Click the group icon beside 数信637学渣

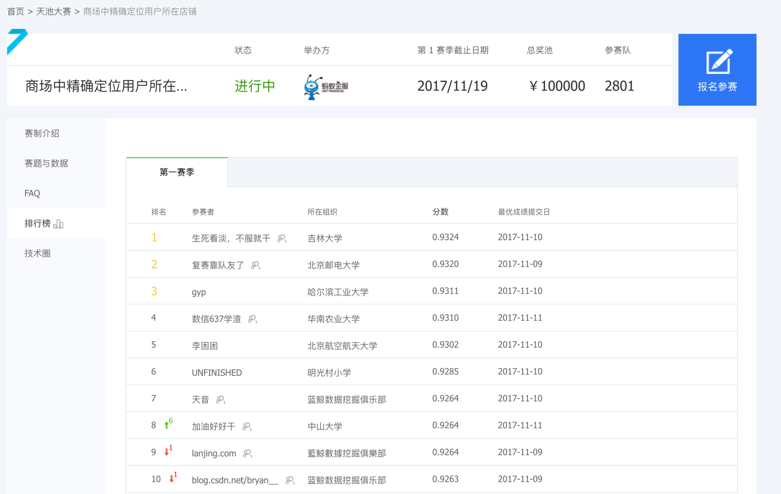pyautogui.click(x=252, y=320)
